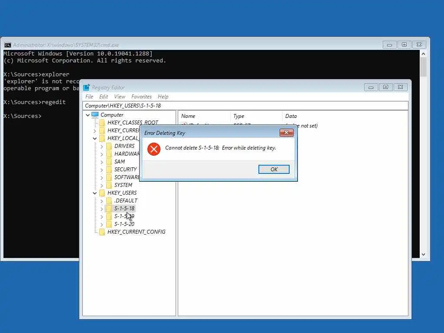Click the Data column header
The image size is (444, 333).
345,116
